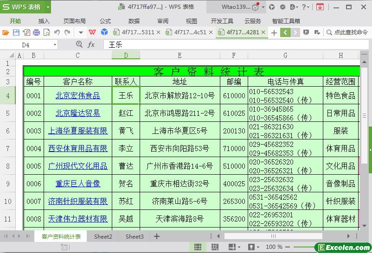Image resolution: width=372 pixels, height=253 pixels.
Task: Switch to document tab 4f717...5311
Action: pos(138,32)
